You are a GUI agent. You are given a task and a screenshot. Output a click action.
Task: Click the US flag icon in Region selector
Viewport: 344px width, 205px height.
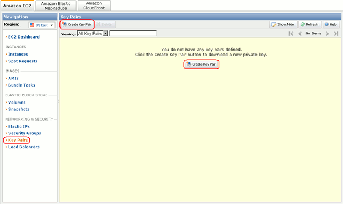pos(32,25)
